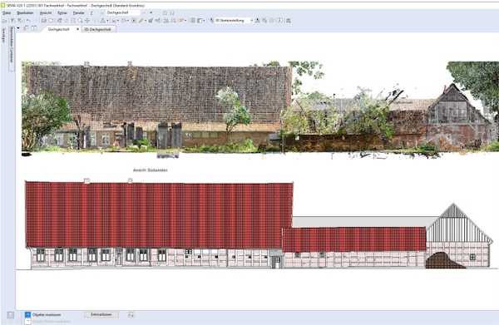This screenshot has width=499, height=325.
Task: Close the Dachgeschoß tab
Action: click(77, 29)
